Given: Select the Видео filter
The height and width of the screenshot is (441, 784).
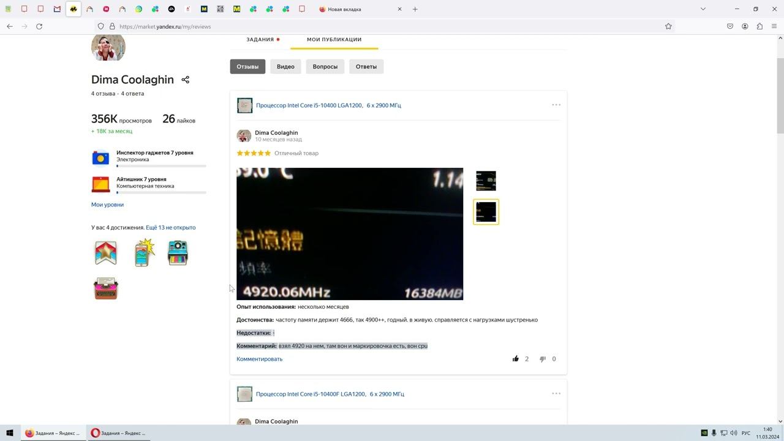Looking at the screenshot, I should click(x=285, y=67).
